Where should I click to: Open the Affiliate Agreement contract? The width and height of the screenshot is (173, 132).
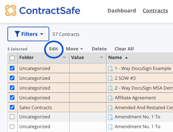[135, 98]
